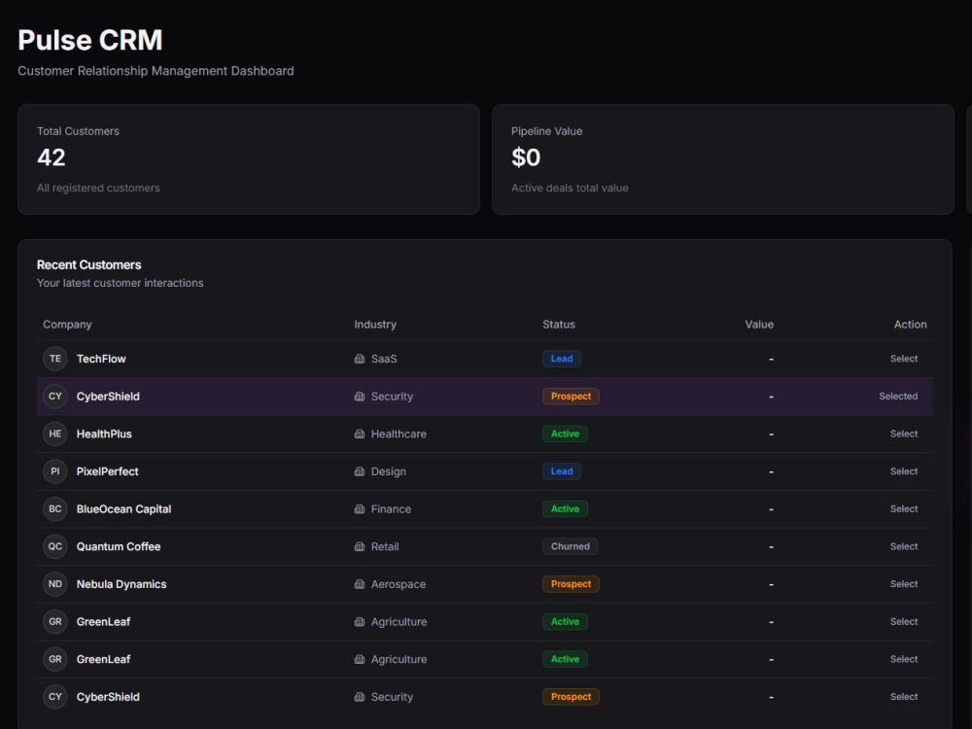Click the building icon beside Finance

(360, 509)
